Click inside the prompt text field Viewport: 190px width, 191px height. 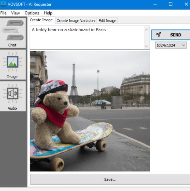(87, 38)
